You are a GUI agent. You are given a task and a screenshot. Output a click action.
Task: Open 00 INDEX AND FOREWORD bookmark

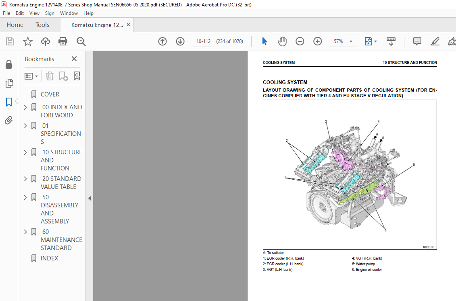(x=61, y=111)
